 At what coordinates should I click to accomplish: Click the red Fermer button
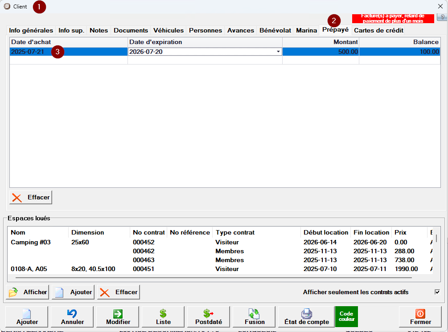click(x=420, y=317)
